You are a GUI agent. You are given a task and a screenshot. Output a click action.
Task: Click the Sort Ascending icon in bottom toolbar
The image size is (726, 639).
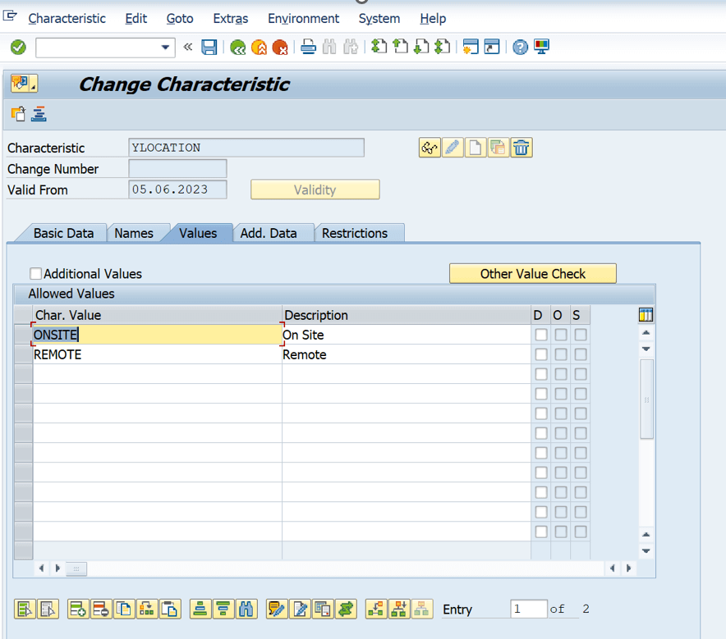(200, 609)
